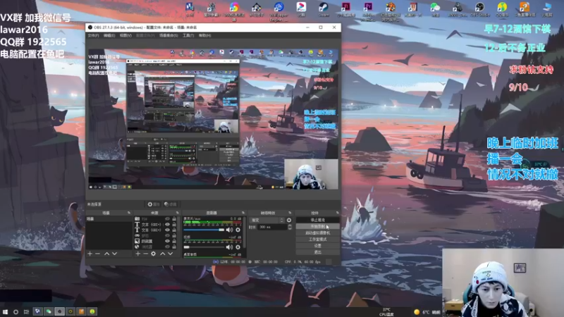Open WeChat icon on the taskbar

click(48, 311)
